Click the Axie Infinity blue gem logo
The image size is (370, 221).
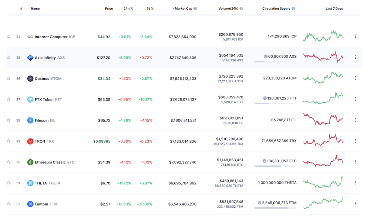pyautogui.click(x=30, y=58)
